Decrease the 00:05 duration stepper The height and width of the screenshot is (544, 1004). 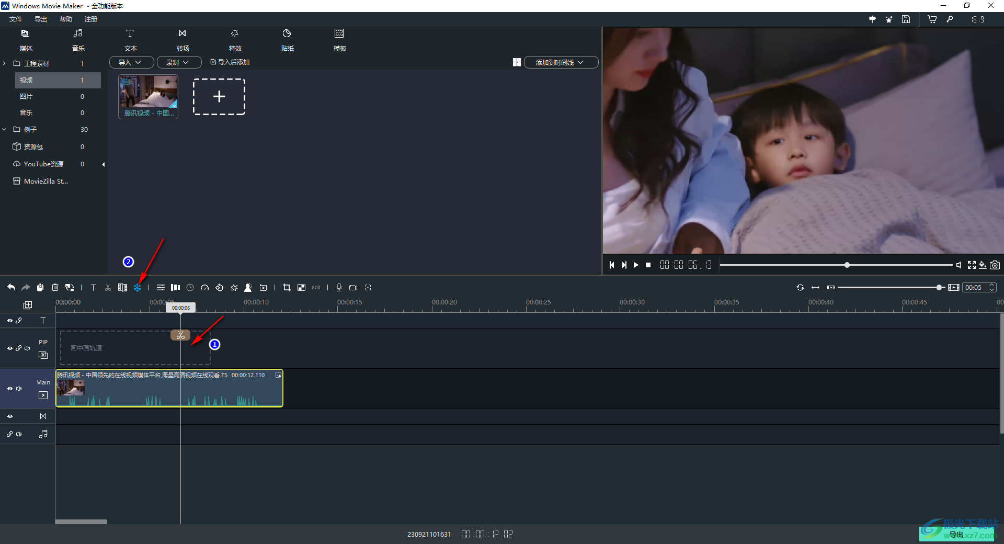pos(991,290)
